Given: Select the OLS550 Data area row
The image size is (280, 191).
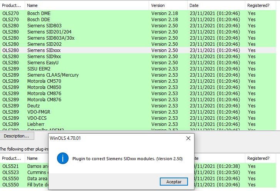Looking at the screenshot, I should tap(25, 179).
